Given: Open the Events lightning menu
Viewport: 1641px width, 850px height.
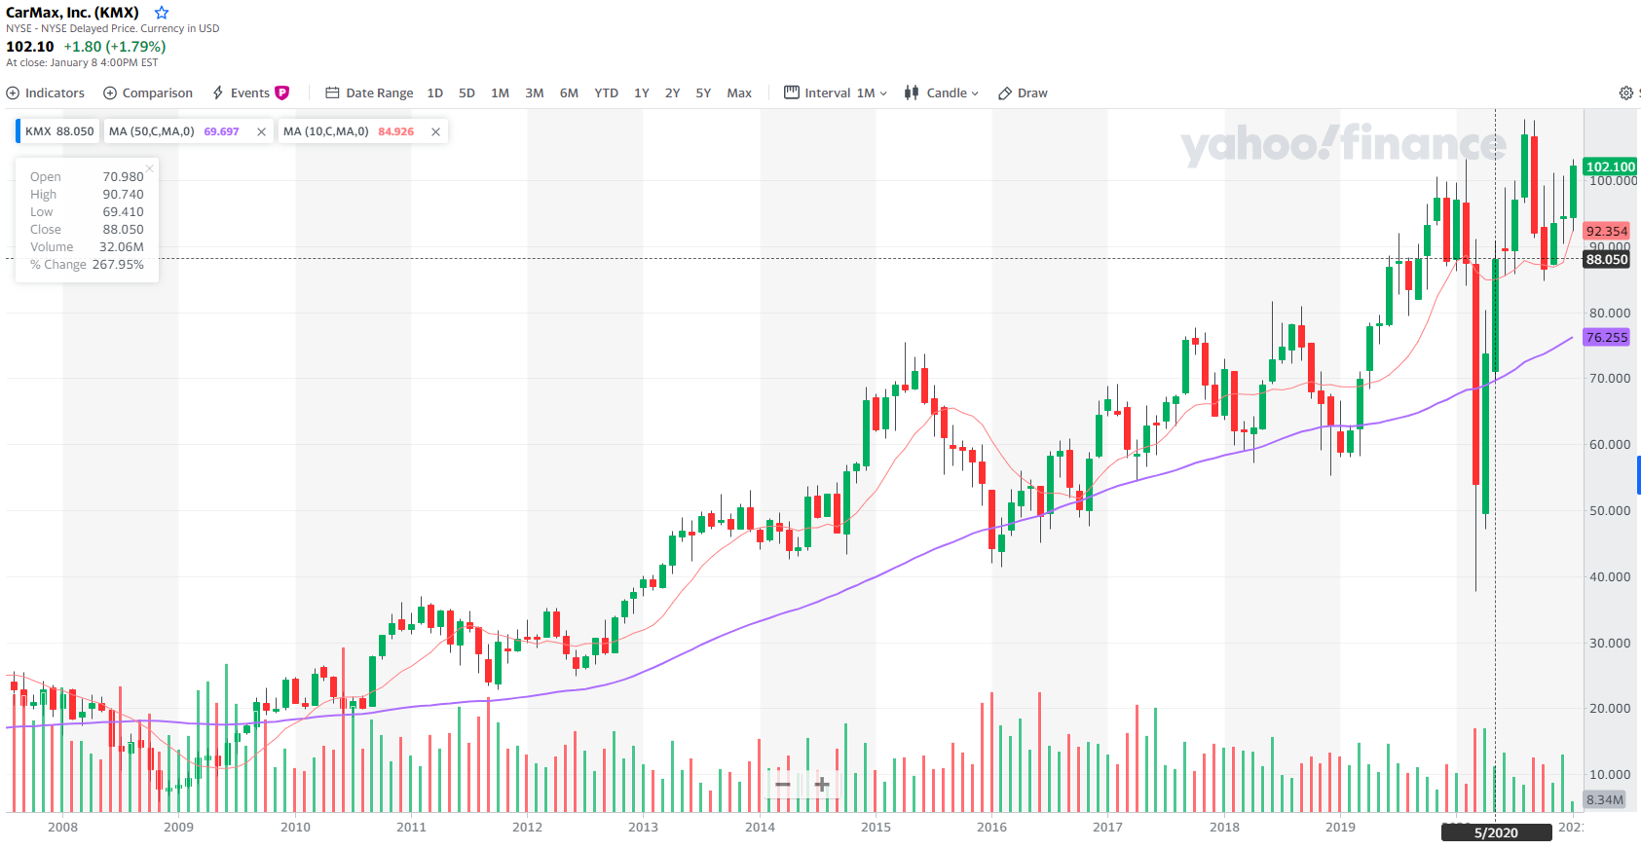Looking at the screenshot, I should coord(241,93).
